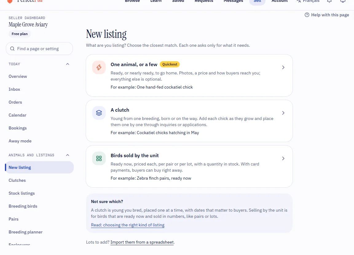This screenshot has width=354, height=255.
Task: Choose the Birds sold by the unit title
Action: point(135,156)
